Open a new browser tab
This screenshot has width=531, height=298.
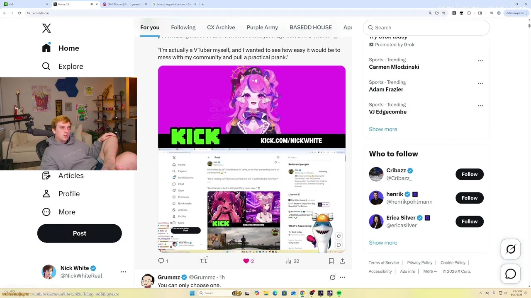(x=203, y=4)
